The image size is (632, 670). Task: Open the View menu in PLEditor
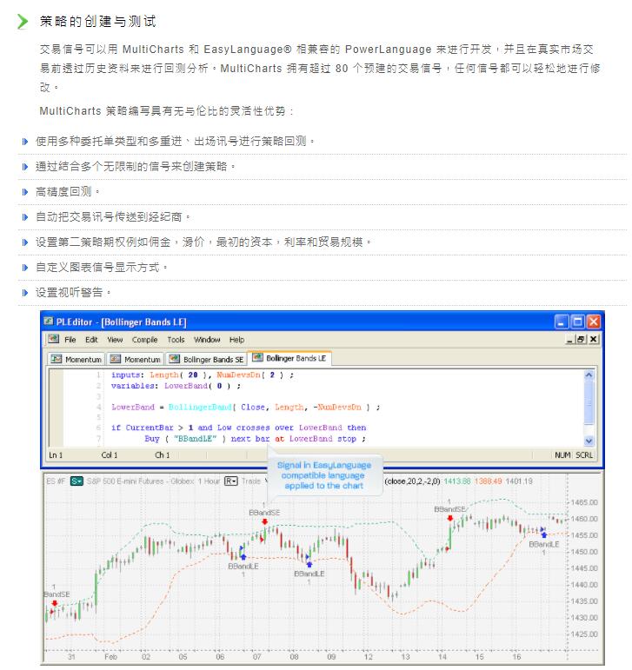115,340
